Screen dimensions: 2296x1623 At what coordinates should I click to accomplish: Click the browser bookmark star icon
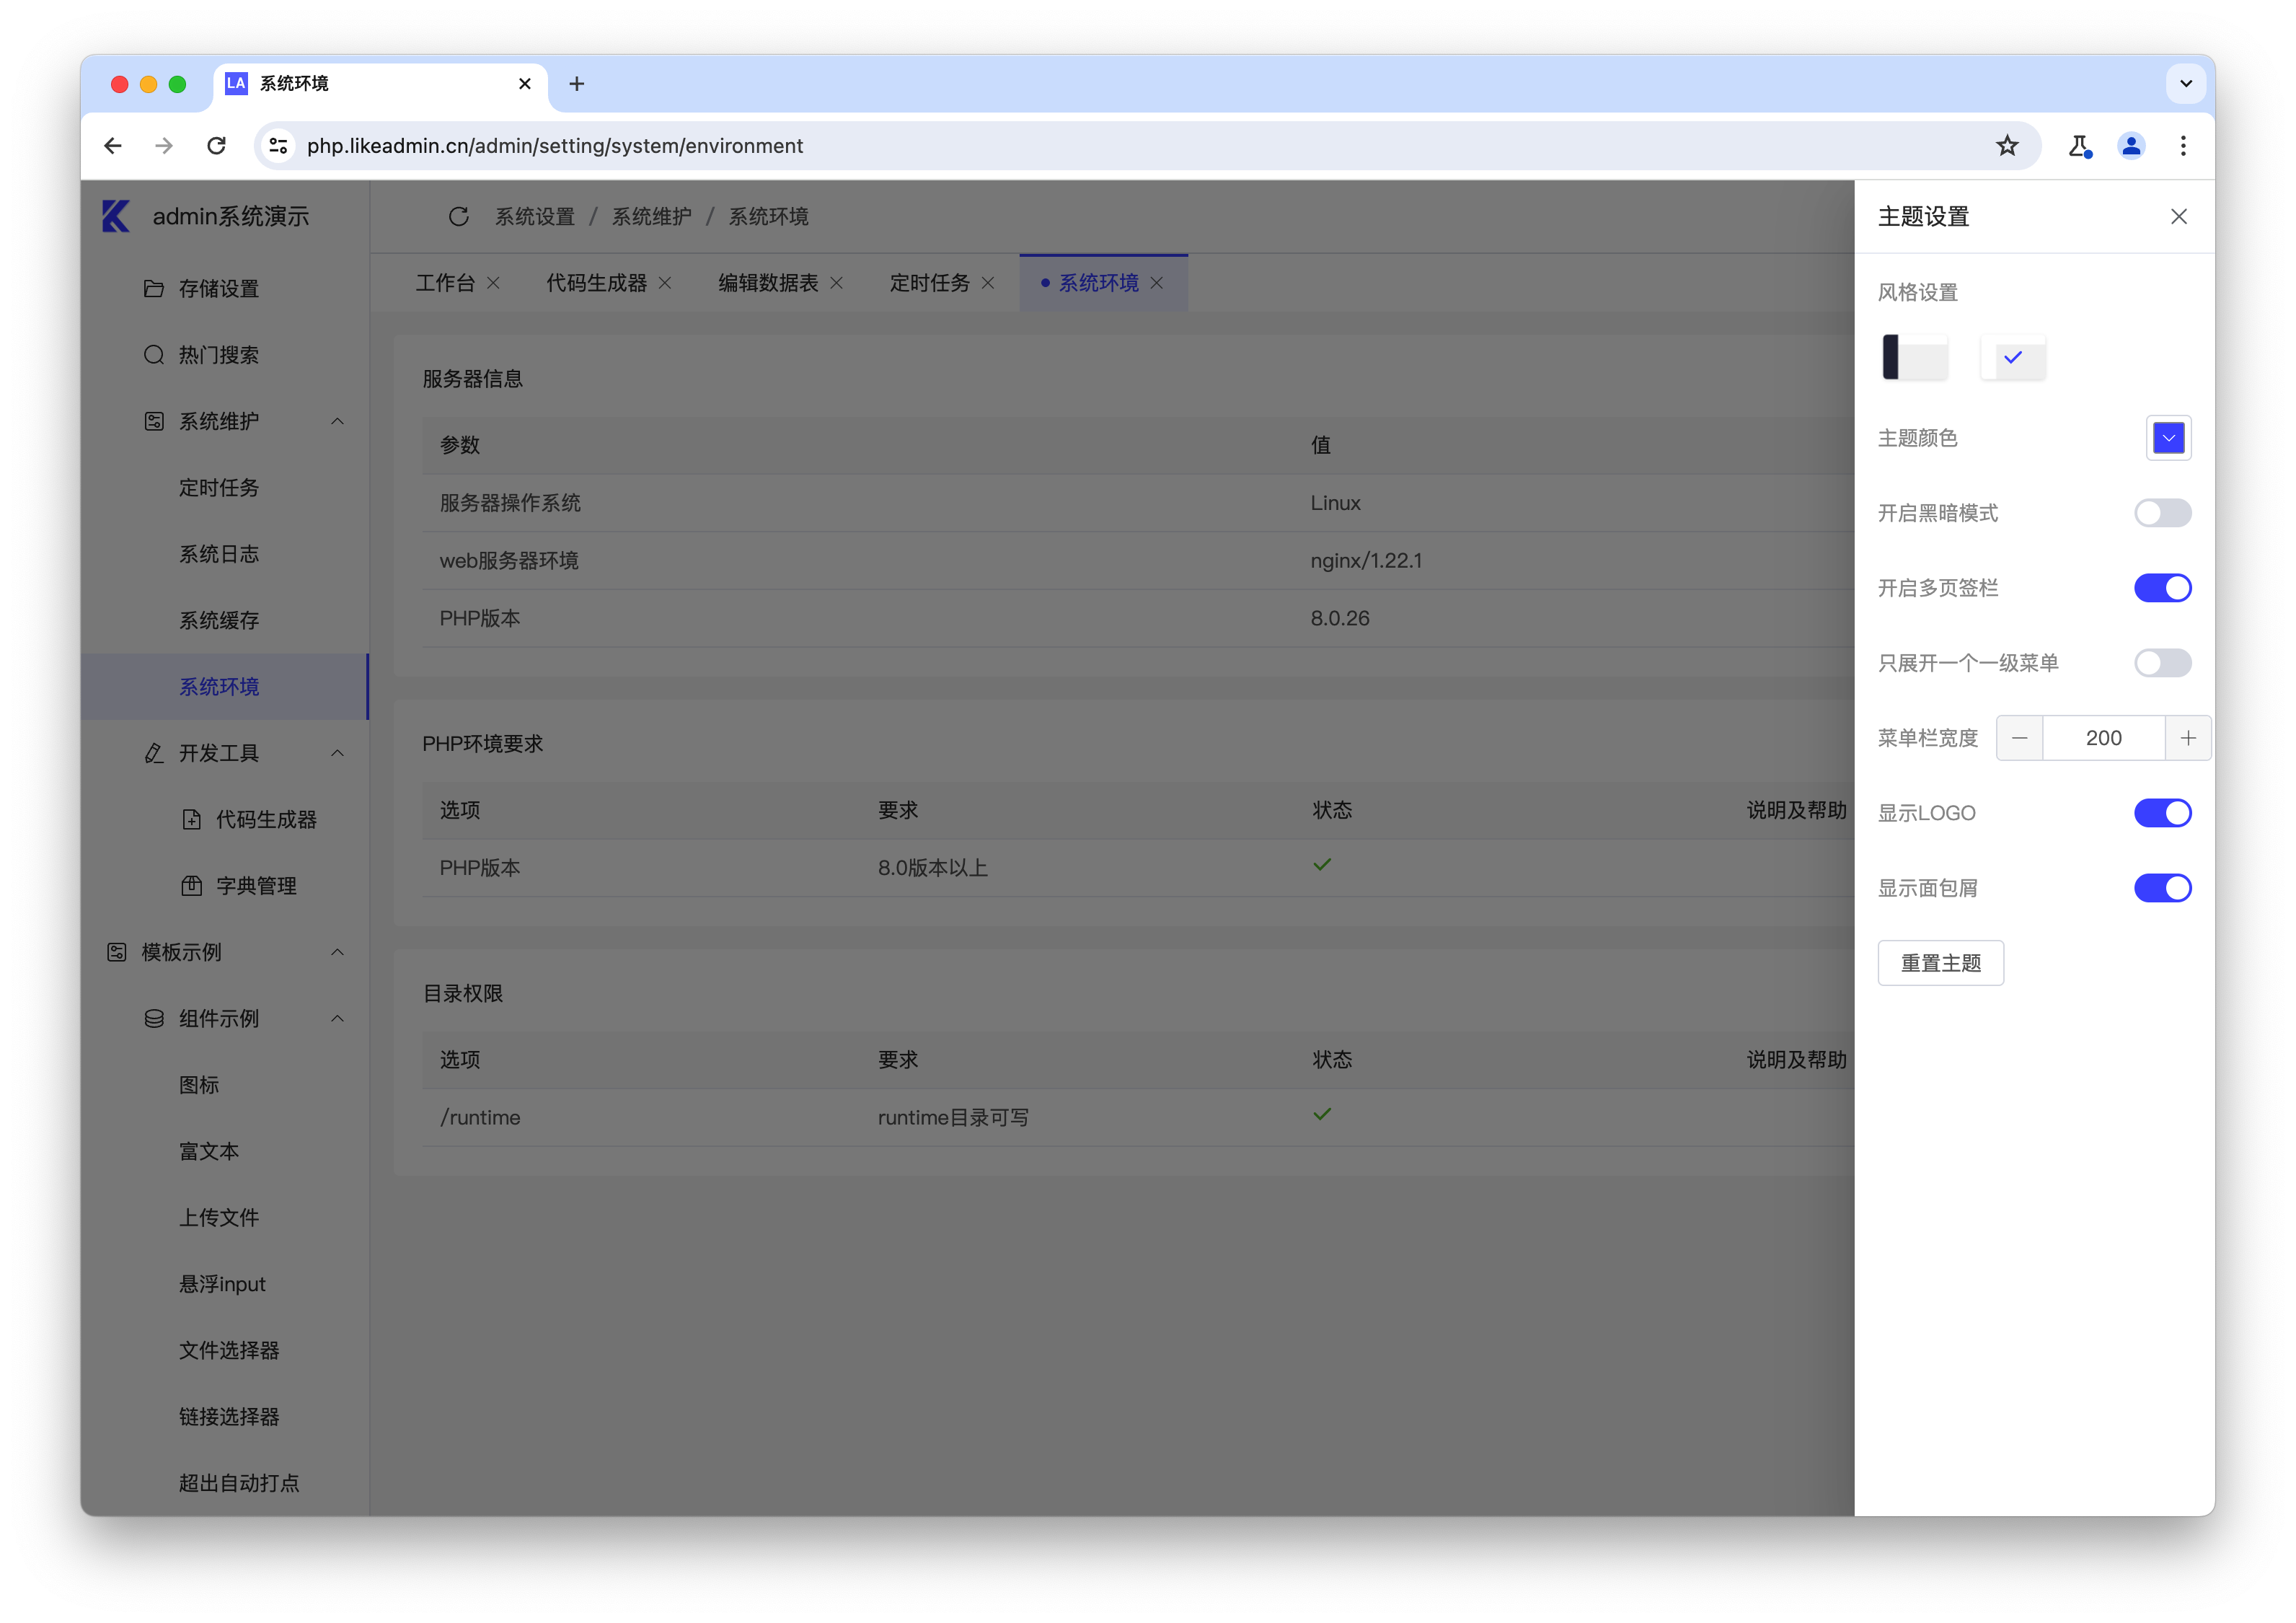tap(2006, 146)
